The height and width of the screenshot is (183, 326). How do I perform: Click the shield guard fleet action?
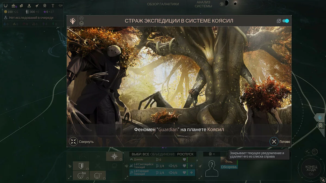point(81,166)
